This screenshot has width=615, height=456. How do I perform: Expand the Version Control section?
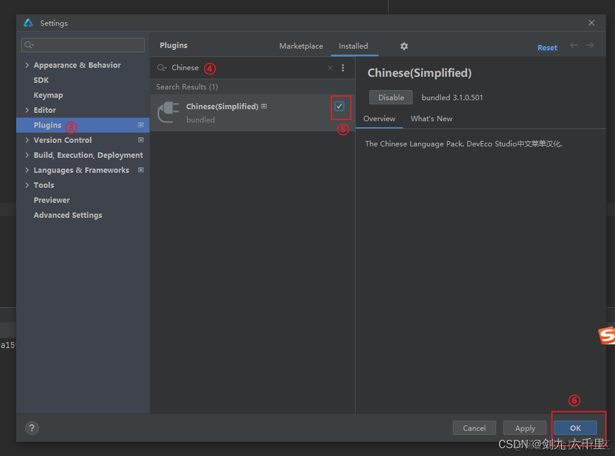pyautogui.click(x=27, y=140)
